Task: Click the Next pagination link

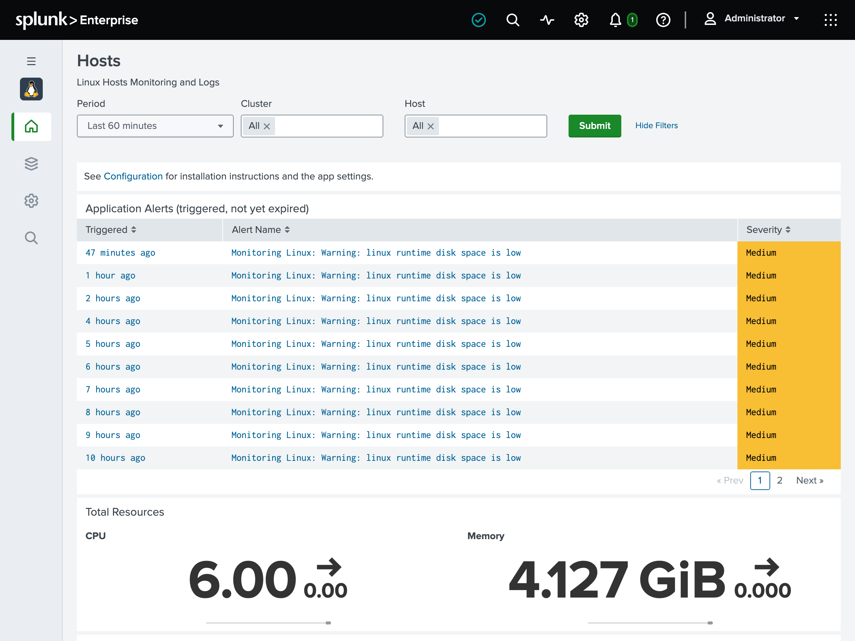Action: (809, 480)
